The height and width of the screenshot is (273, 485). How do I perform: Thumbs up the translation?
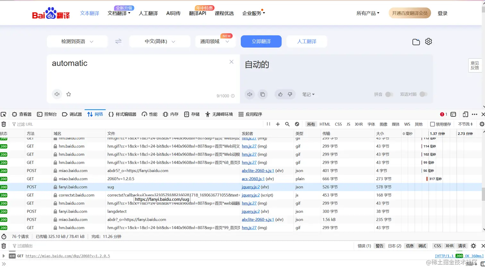pos(280,94)
